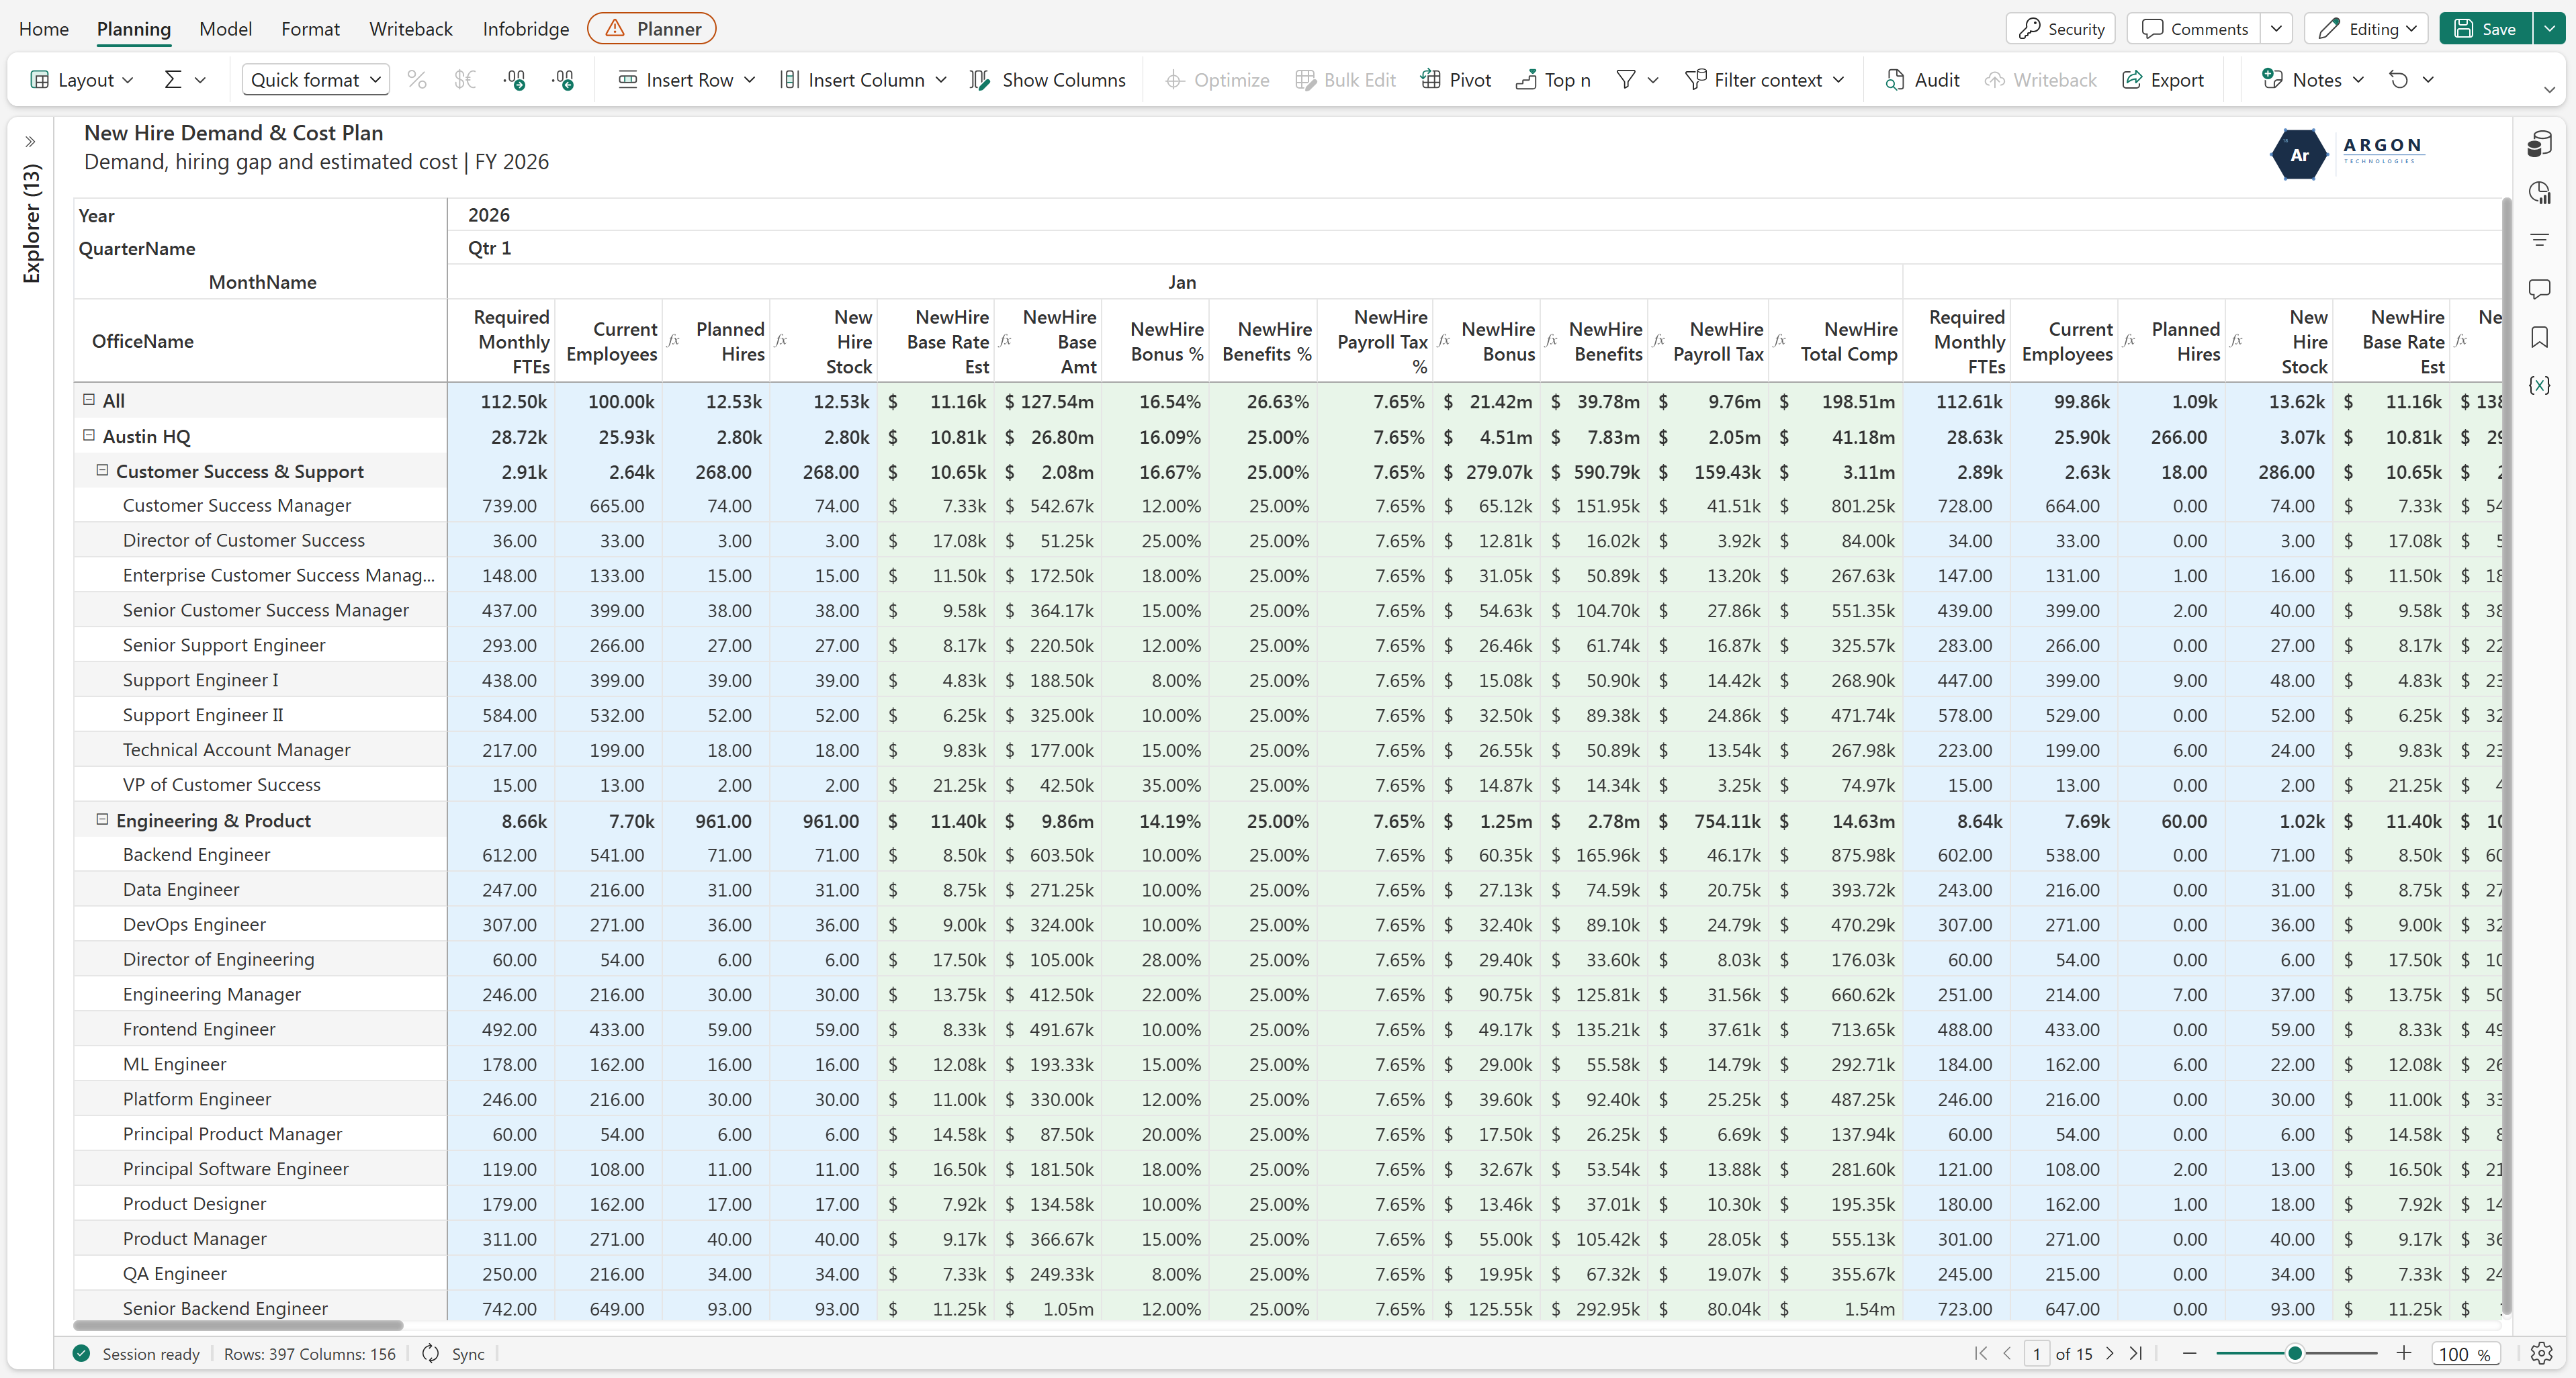Image resolution: width=2576 pixels, height=1378 pixels.
Task: Open the Pivot tool
Action: tap(1456, 80)
